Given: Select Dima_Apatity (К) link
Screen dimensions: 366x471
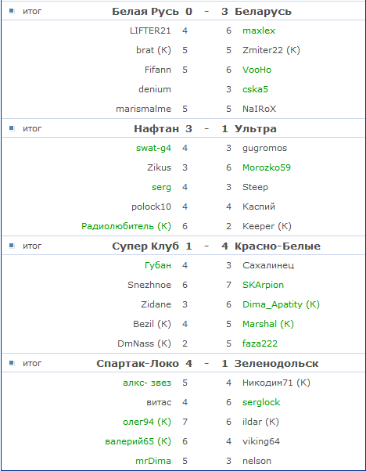Looking at the screenshot, I should [x=281, y=304].
